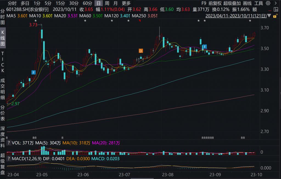Click the MA120 3.40 indicator label
Viewport: 281px width, 179px height.
click(x=117, y=16)
